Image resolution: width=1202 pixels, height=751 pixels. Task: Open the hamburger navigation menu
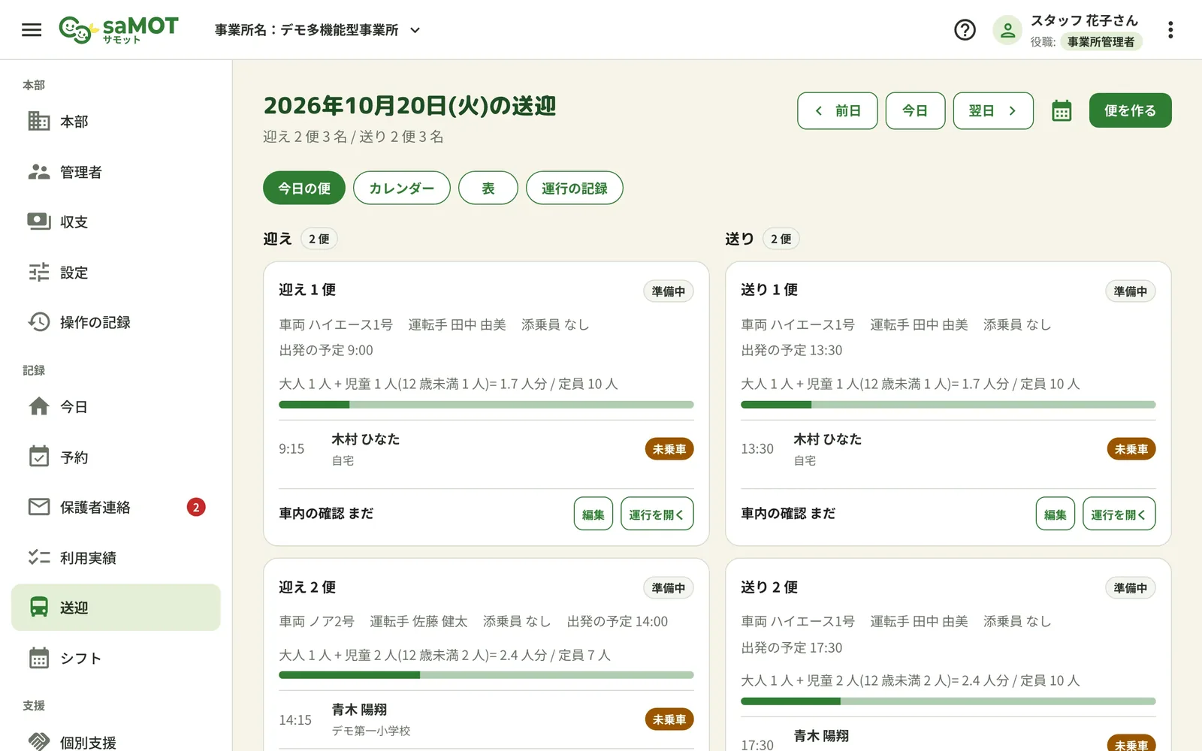[x=32, y=30]
